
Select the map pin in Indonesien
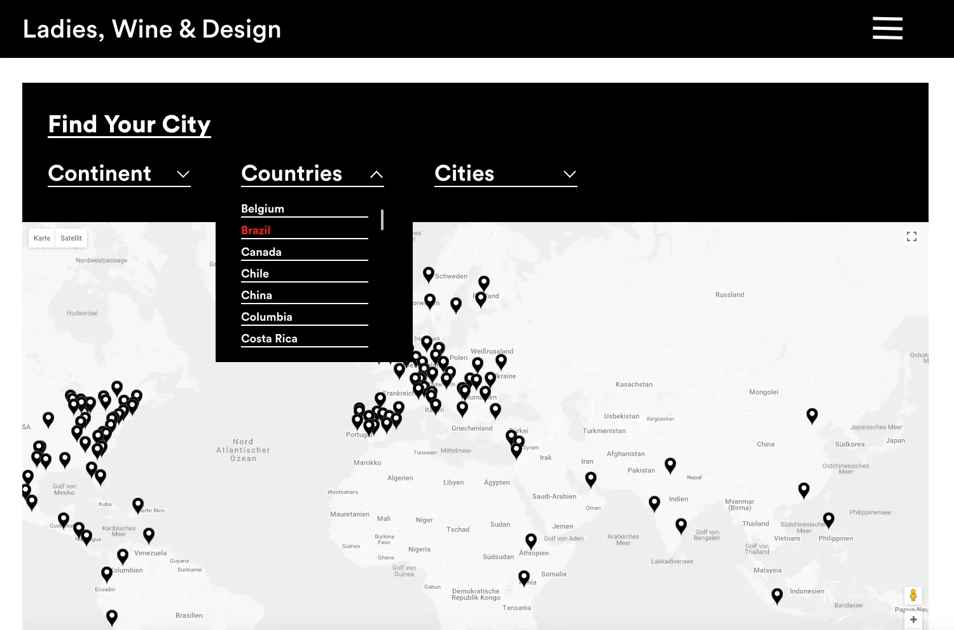click(777, 595)
